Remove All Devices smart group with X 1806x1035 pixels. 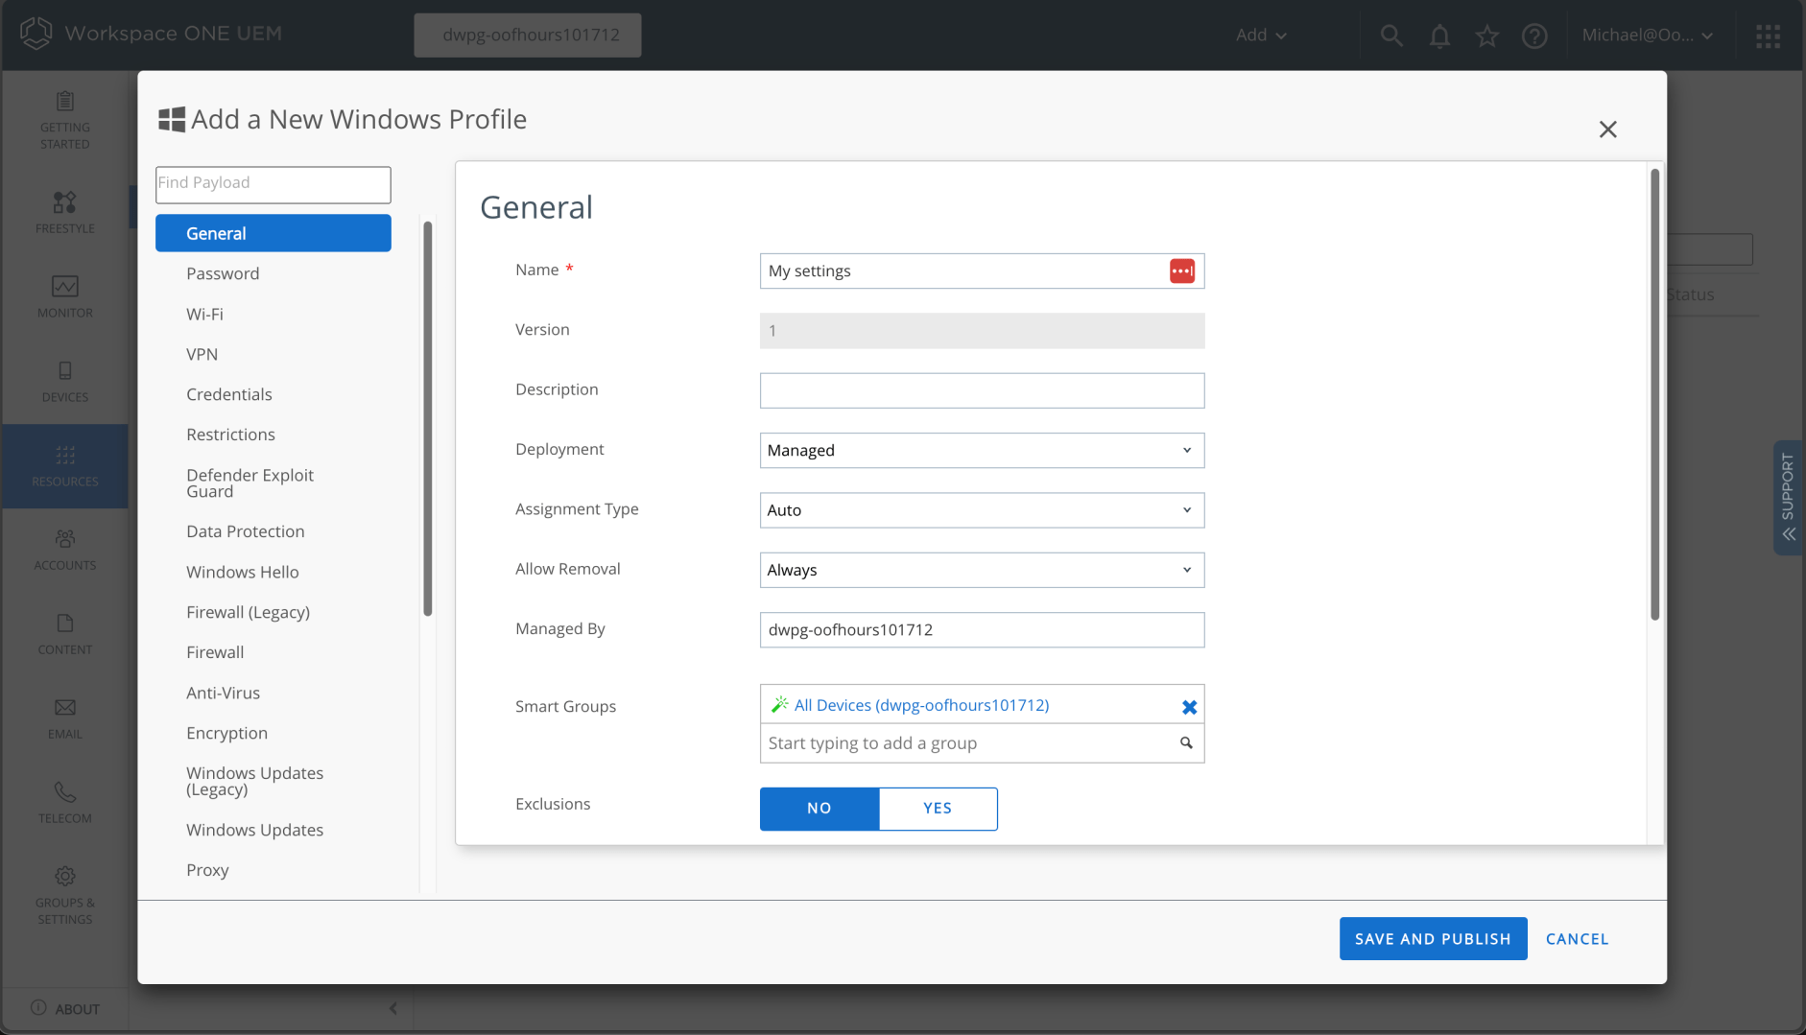click(1189, 707)
